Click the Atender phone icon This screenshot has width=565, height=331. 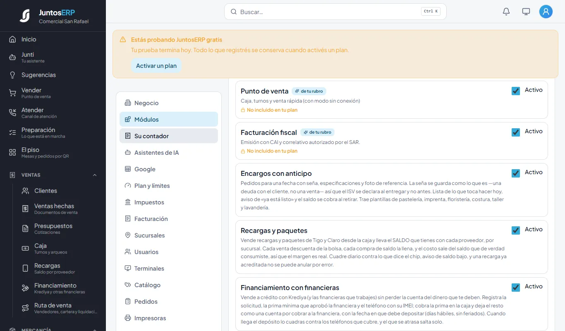tap(12, 113)
